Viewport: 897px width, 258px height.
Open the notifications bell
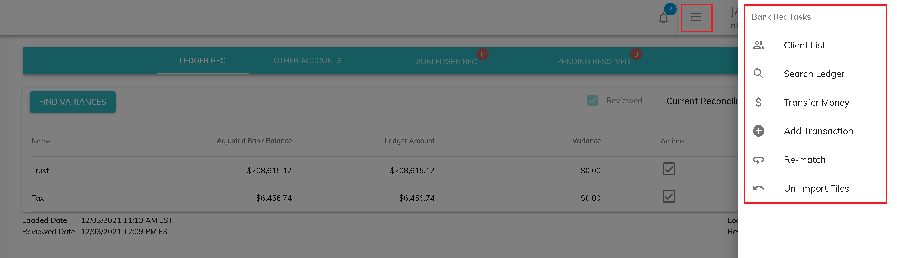(663, 17)
